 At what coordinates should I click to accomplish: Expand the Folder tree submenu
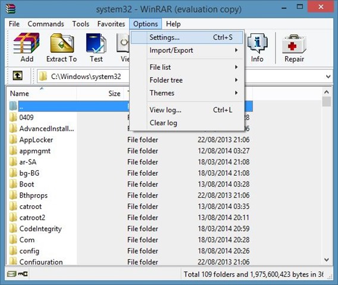pos(187,80)
